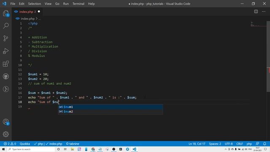Open Task View in the taskbar
Screen dimensions: 270x152
(x=65, y=149)
